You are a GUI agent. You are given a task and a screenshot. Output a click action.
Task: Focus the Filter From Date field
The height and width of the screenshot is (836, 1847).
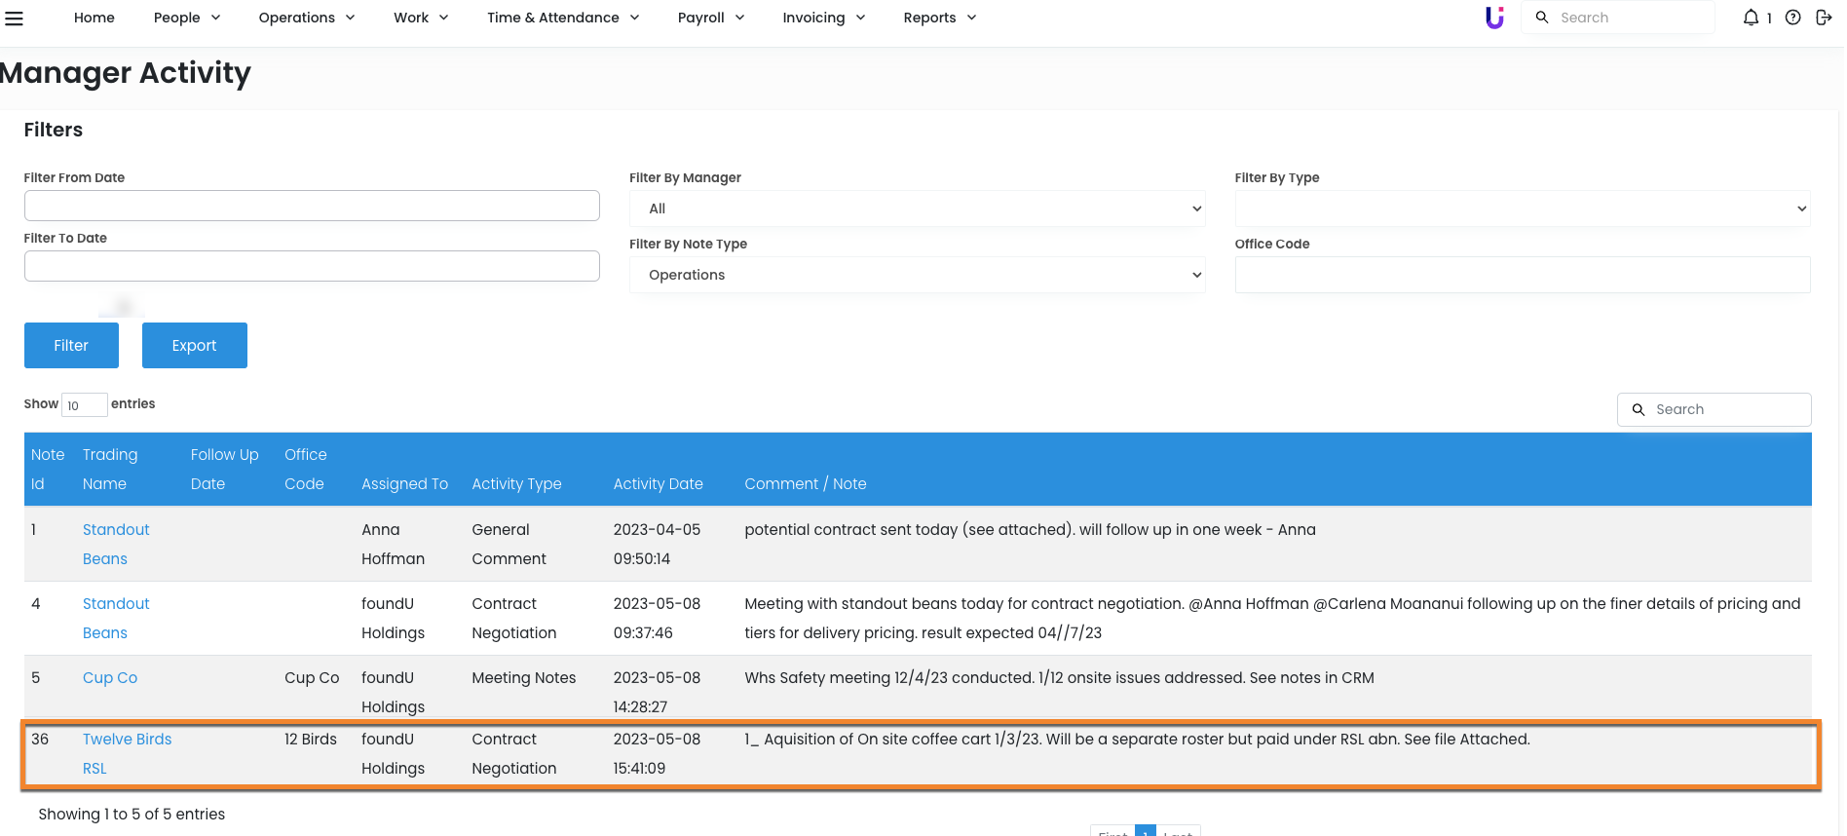[x=312, y=206]
